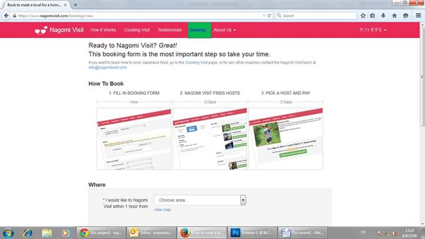Open the Choose area dropdown

(x=200, y=200)
